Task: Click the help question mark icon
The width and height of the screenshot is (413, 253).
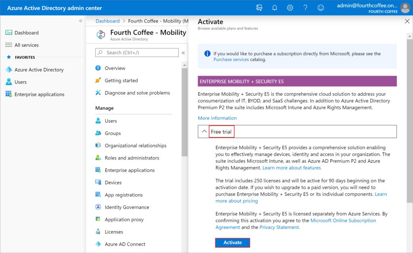Action: (305, 8)
